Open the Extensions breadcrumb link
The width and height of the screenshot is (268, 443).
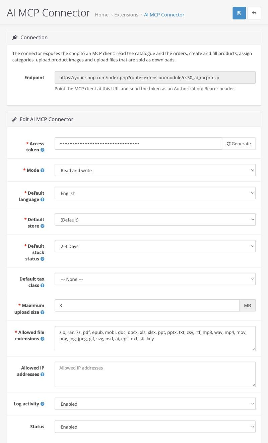click(126, 15)
